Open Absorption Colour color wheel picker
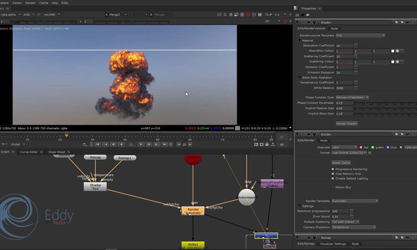 397,51
